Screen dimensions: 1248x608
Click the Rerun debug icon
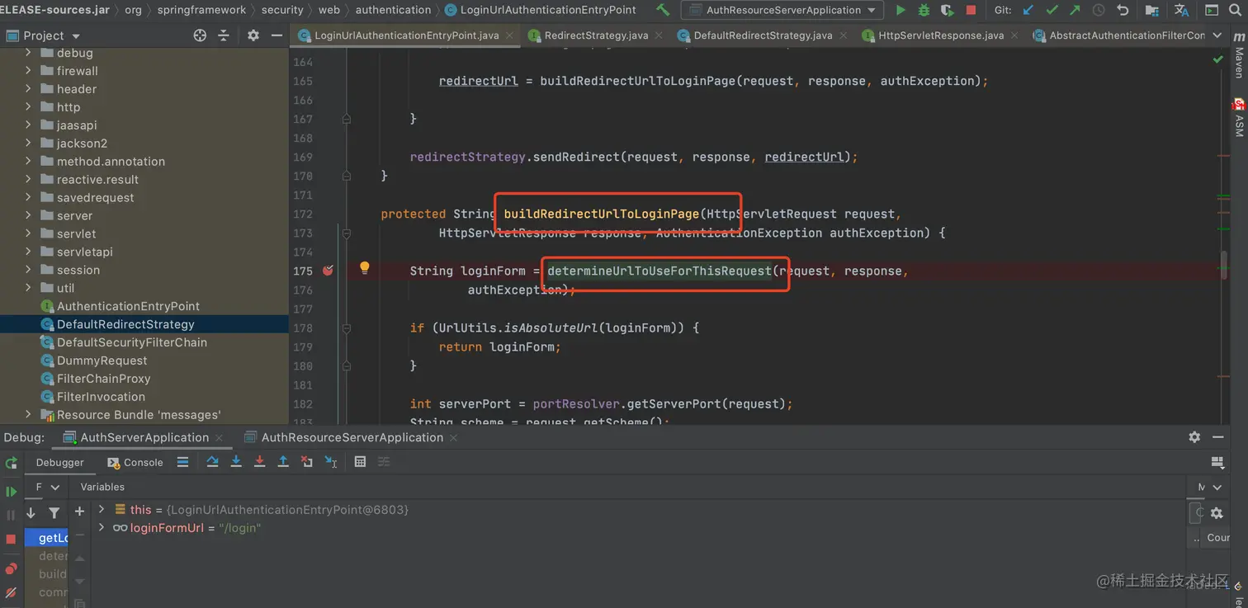point(11,463)
